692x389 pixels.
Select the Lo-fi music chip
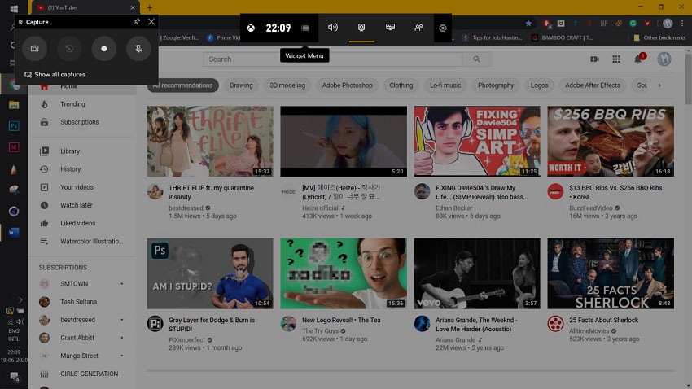coord(445,85)
